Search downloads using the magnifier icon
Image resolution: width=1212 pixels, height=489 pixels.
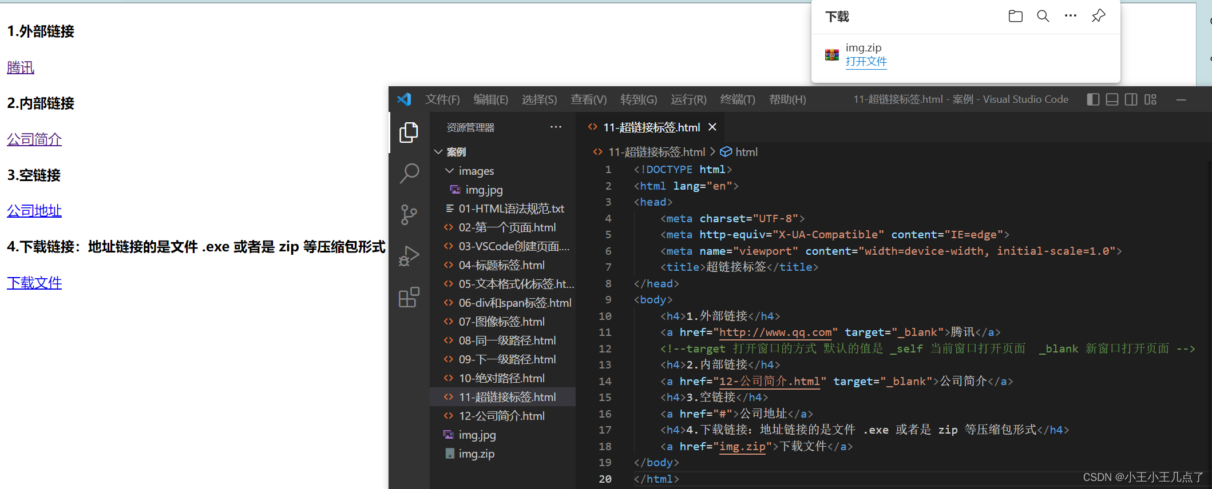point(1043,16)
